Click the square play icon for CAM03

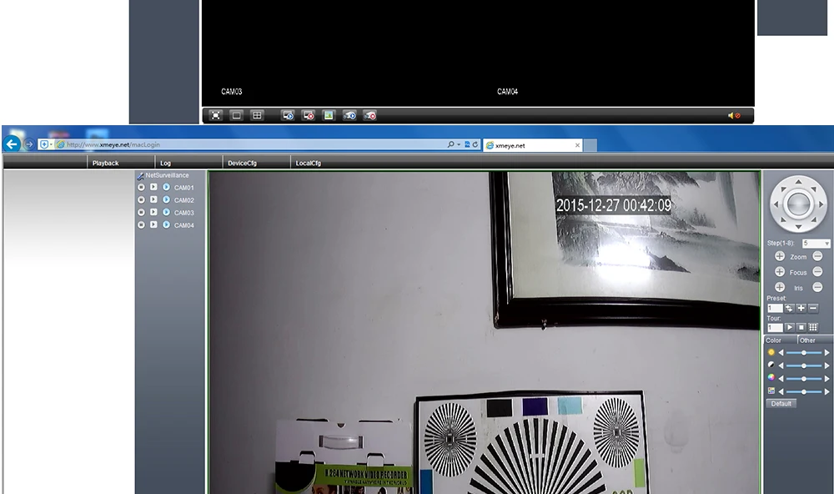(153, 212)
